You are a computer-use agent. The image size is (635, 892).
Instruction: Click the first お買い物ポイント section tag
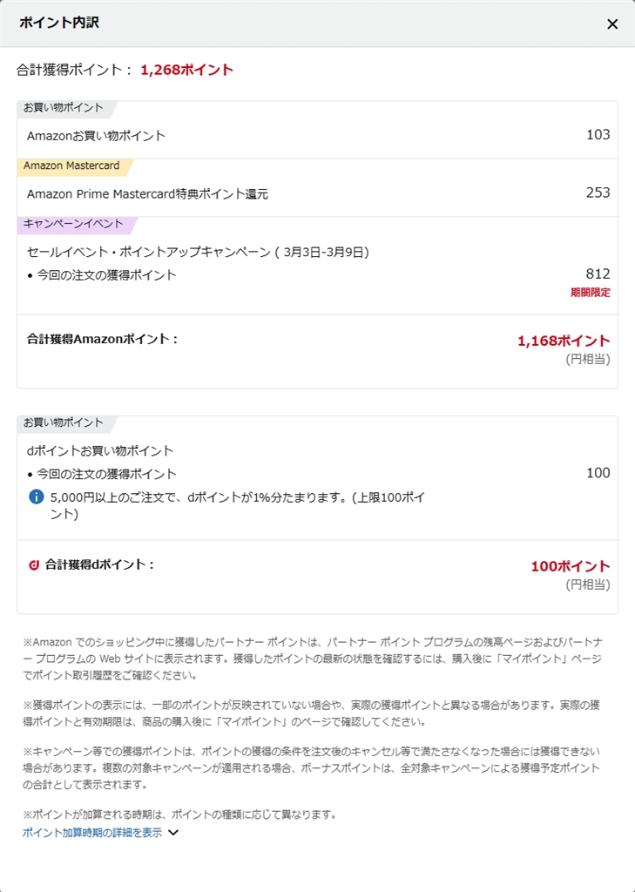63,108
